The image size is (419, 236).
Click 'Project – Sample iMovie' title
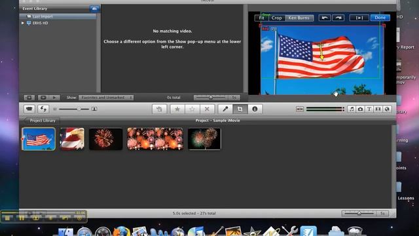[x=218, y=121]
